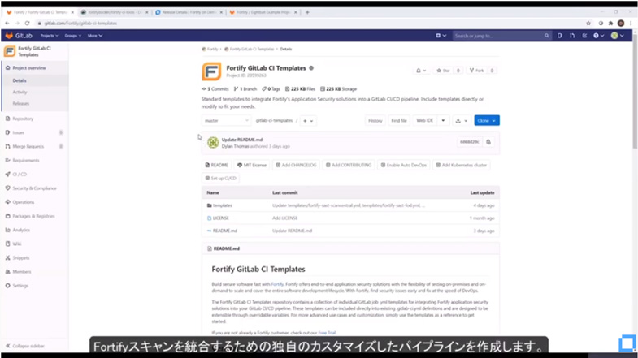This screenshot has height=358, width=638.
Task: Open the Groups menu
Action: click(x=72, y=36)
